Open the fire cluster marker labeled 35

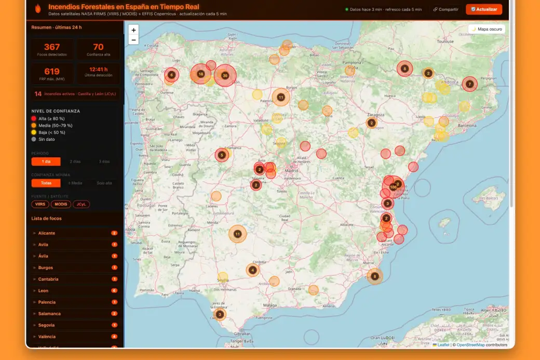click(x=225, y=75)
